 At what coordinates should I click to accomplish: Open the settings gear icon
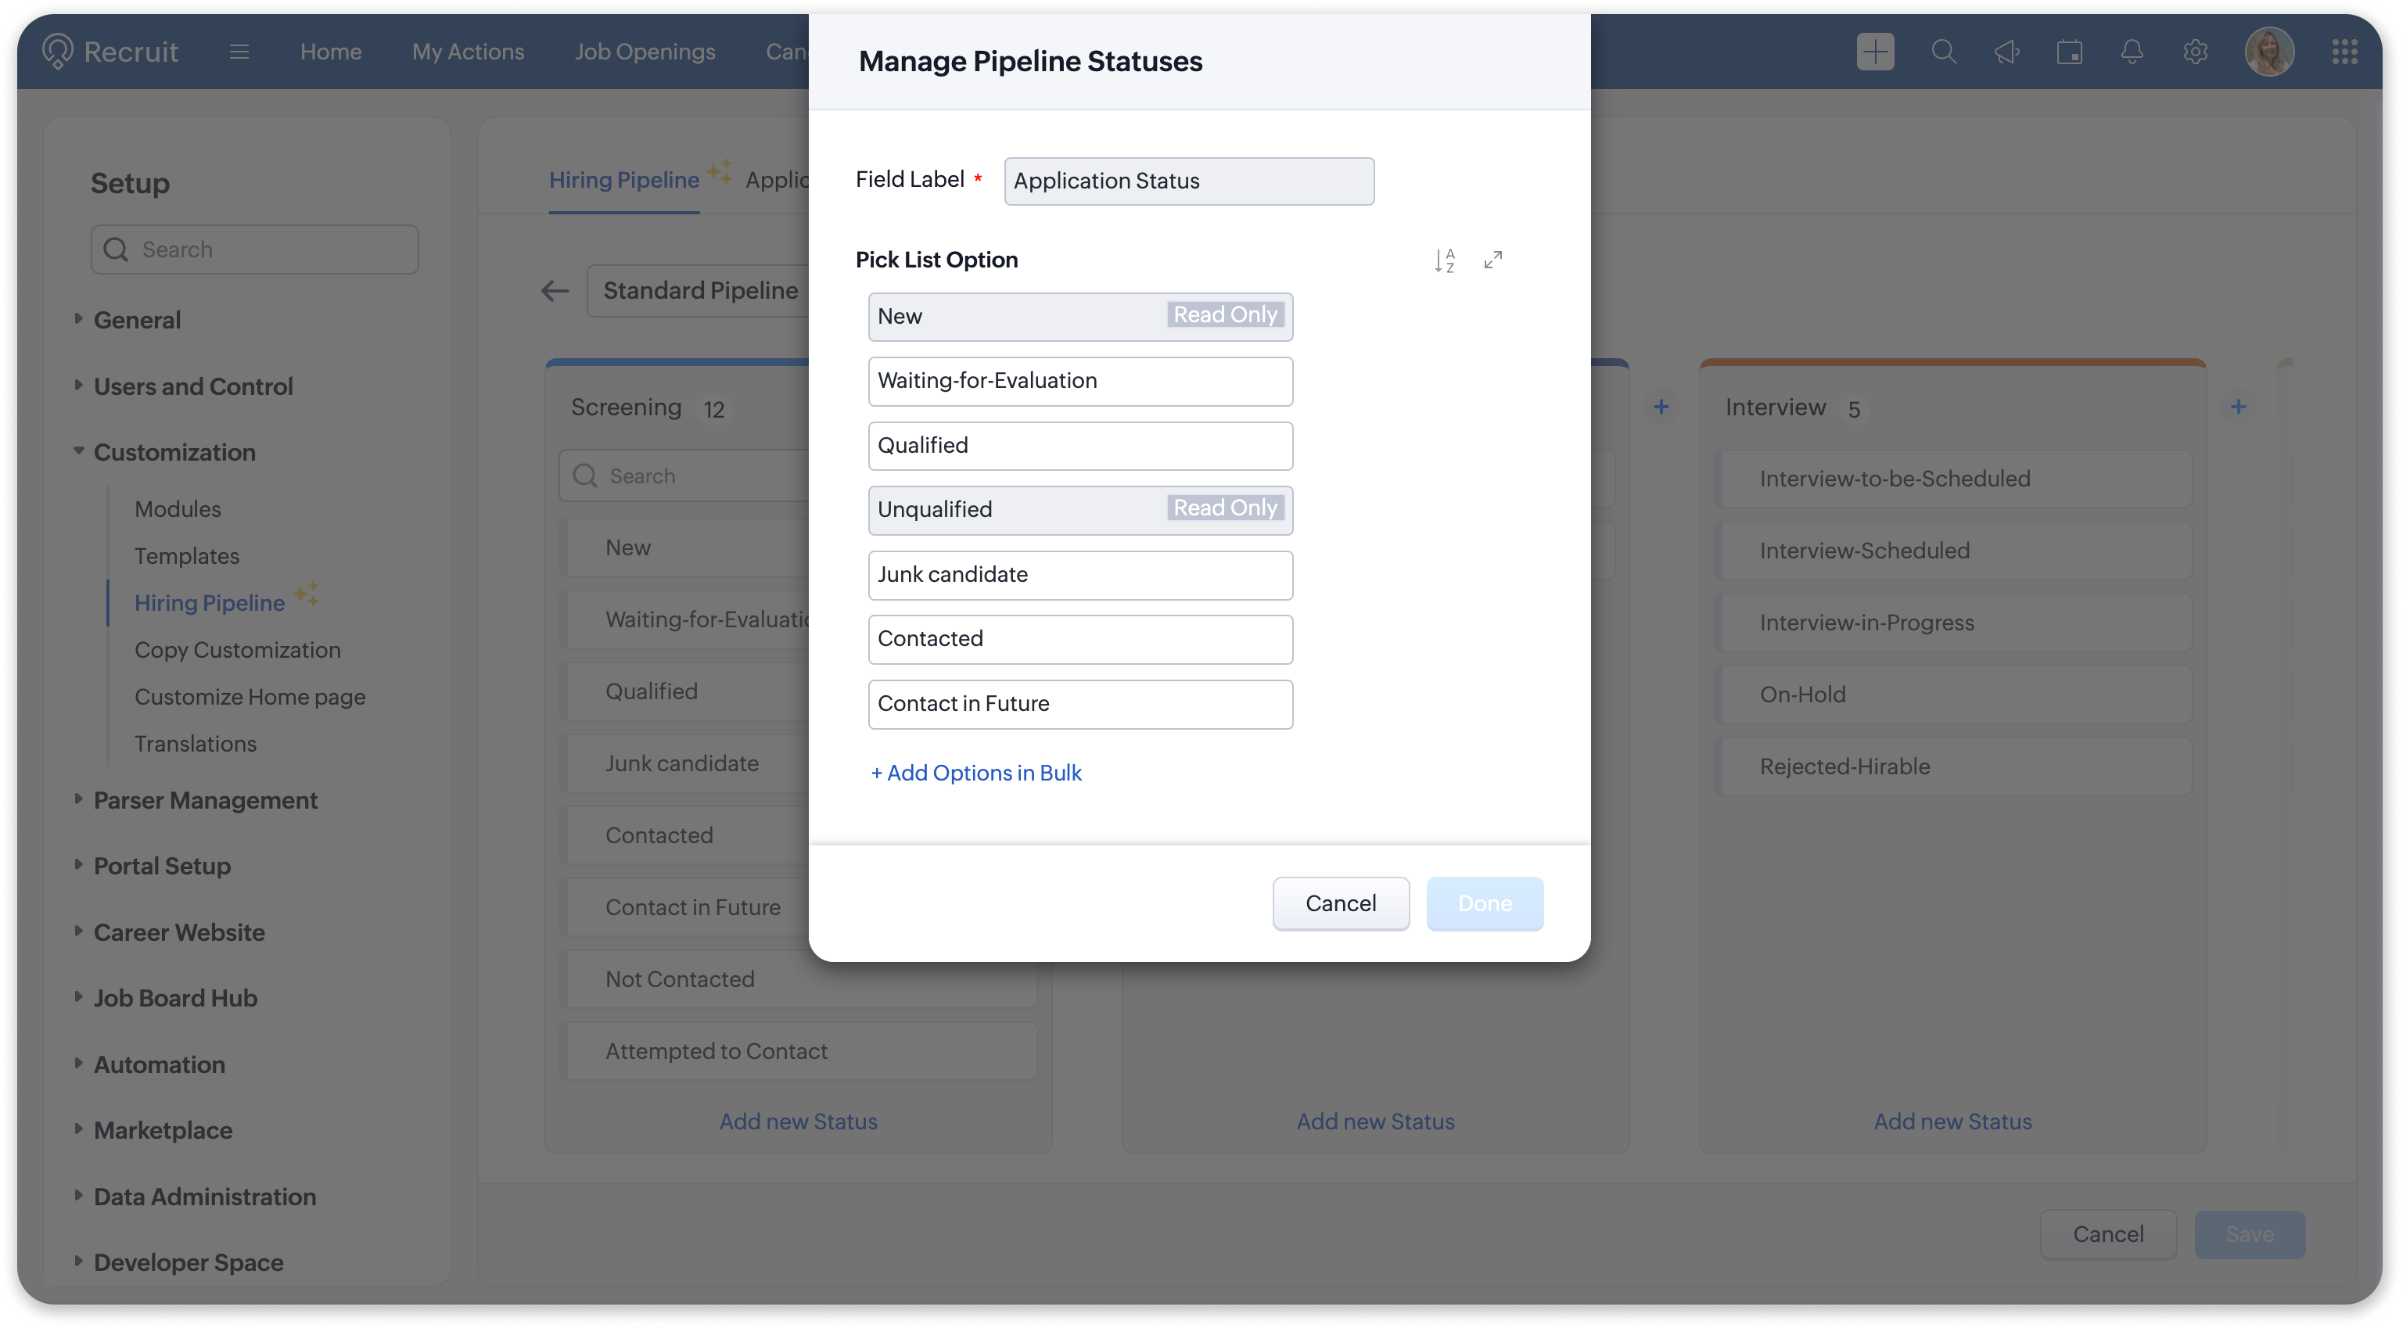(2195, 52)
